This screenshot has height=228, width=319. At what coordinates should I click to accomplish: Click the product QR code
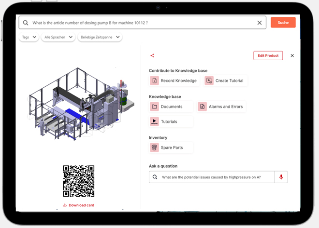78,182
